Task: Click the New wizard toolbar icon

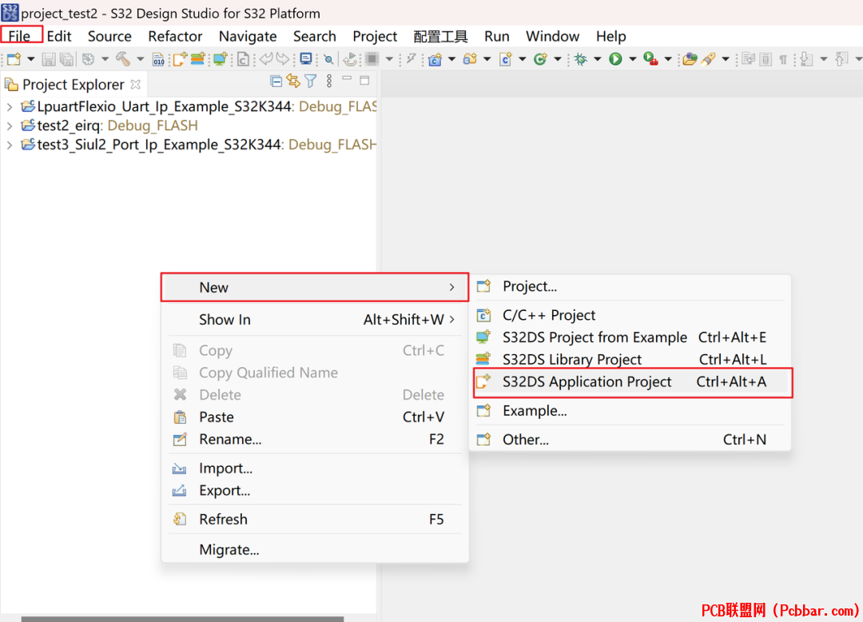Action: pos(14,59)
